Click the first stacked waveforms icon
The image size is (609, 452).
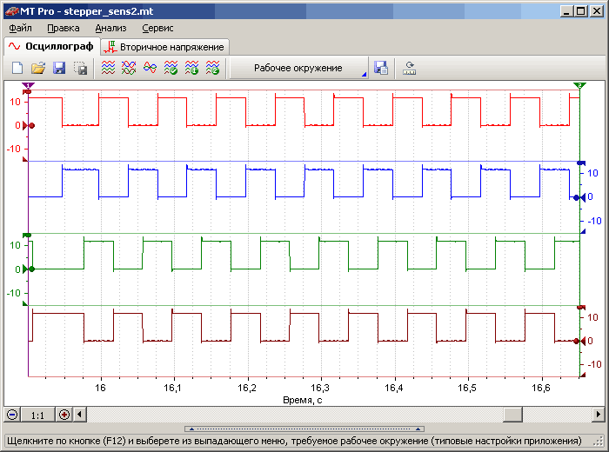[x=108, y=68]
